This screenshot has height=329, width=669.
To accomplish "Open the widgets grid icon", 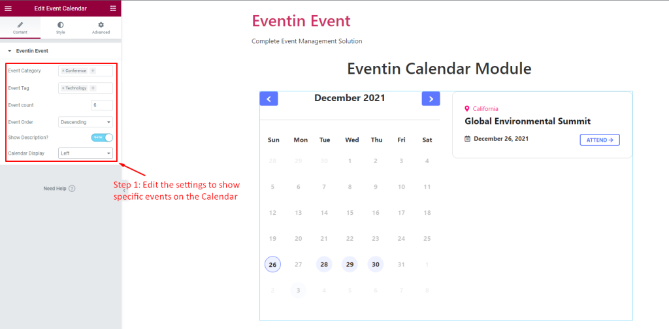I will coord(112,8).
